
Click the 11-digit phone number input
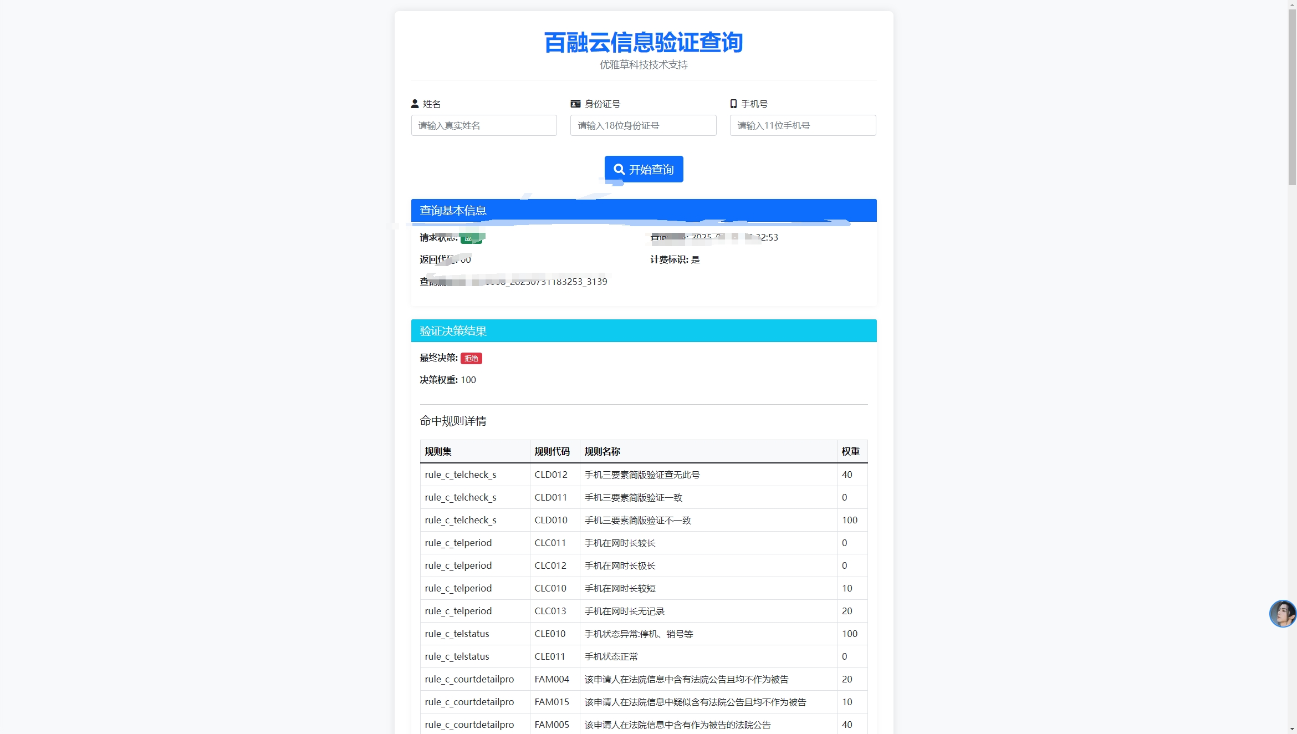point(802,125)
